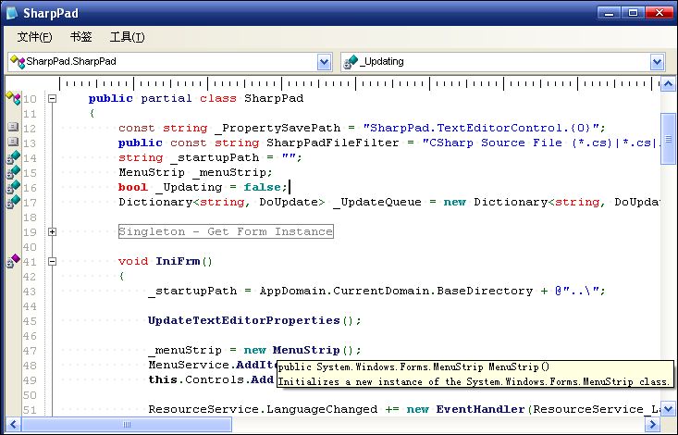Click EventHandler on line 51
Image resolution: width=678 pixels, height=435 pixels.
[x=480, y=409]
